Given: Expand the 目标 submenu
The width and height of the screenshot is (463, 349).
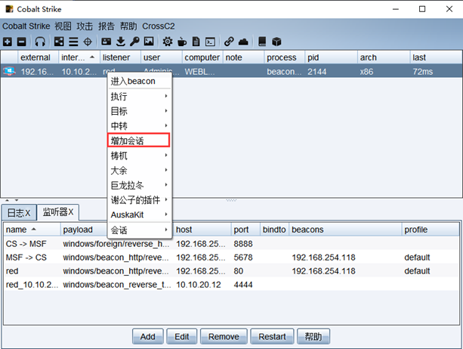Looking at the screenshot, I should pos(140,111).
